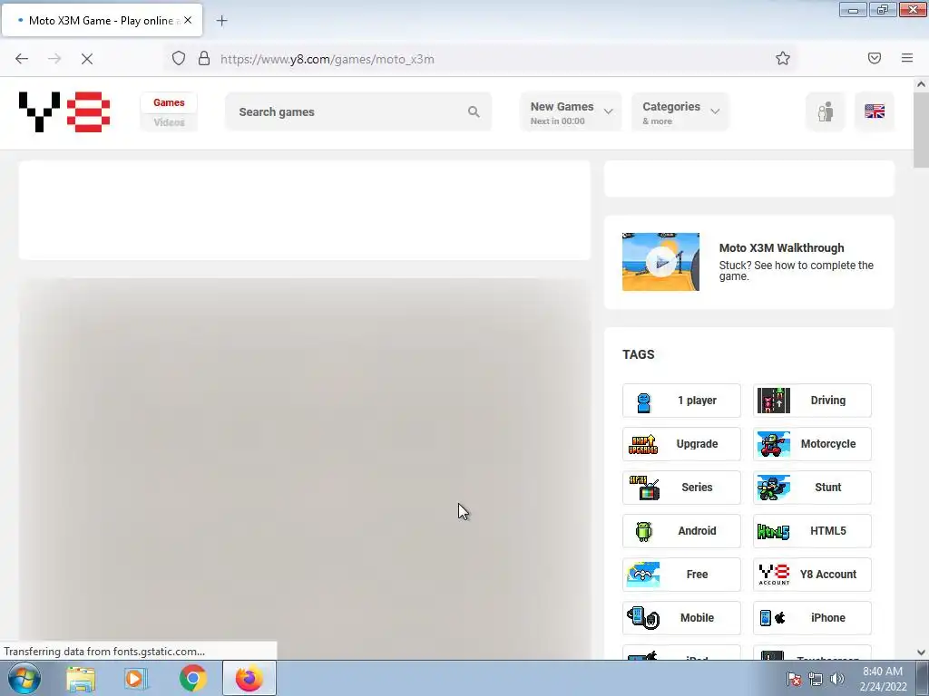Click the Y8 logo
This screenshot has width=929, height=696.
[x=64, y=111]
